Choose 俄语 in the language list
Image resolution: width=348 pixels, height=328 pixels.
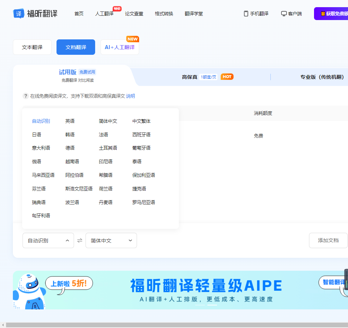(36, 161)
